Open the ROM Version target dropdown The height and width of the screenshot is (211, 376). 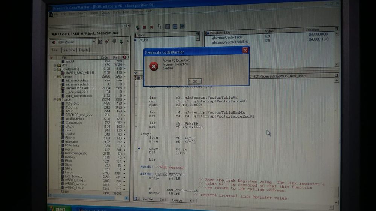pyautogui.click(x=94, y=42)
